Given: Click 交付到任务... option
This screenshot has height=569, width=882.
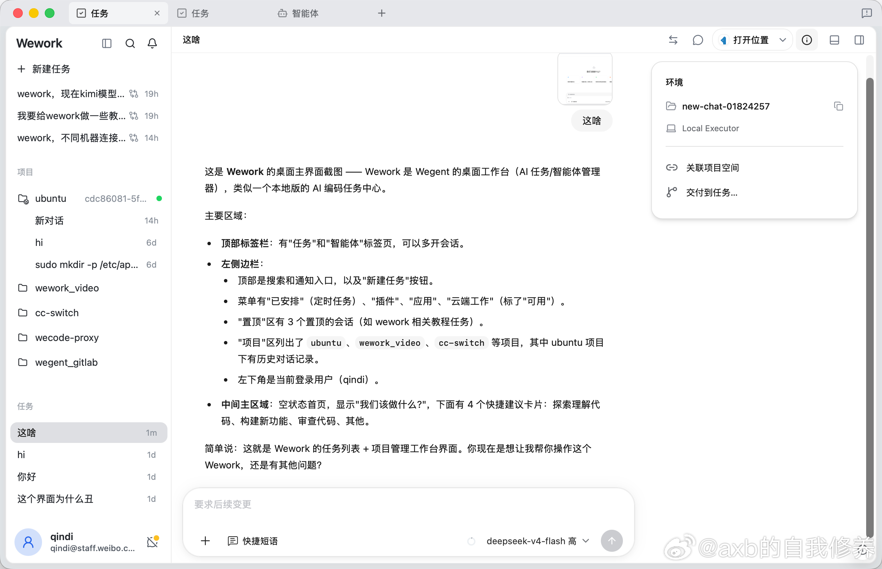Looking at the screenshot, I should click(x=702, y=193).
